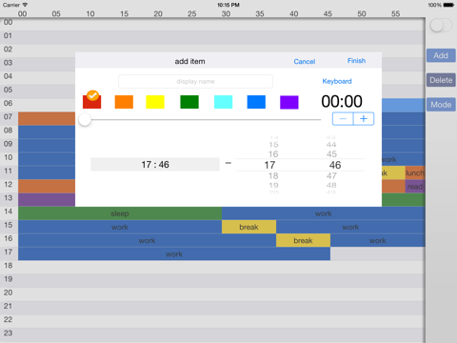457x343 pixels.
Task: Click hour label 20 on left axis
Action: pyautogui.click(x=9, y=293)
